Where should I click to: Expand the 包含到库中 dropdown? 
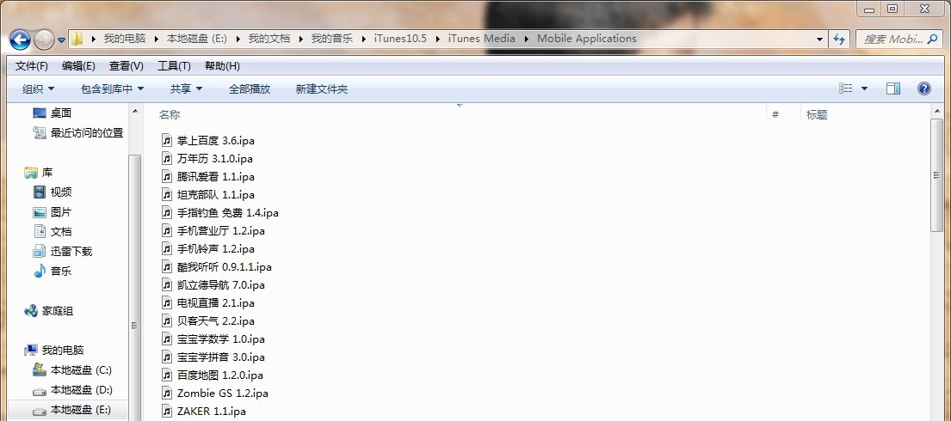(112, 89)
